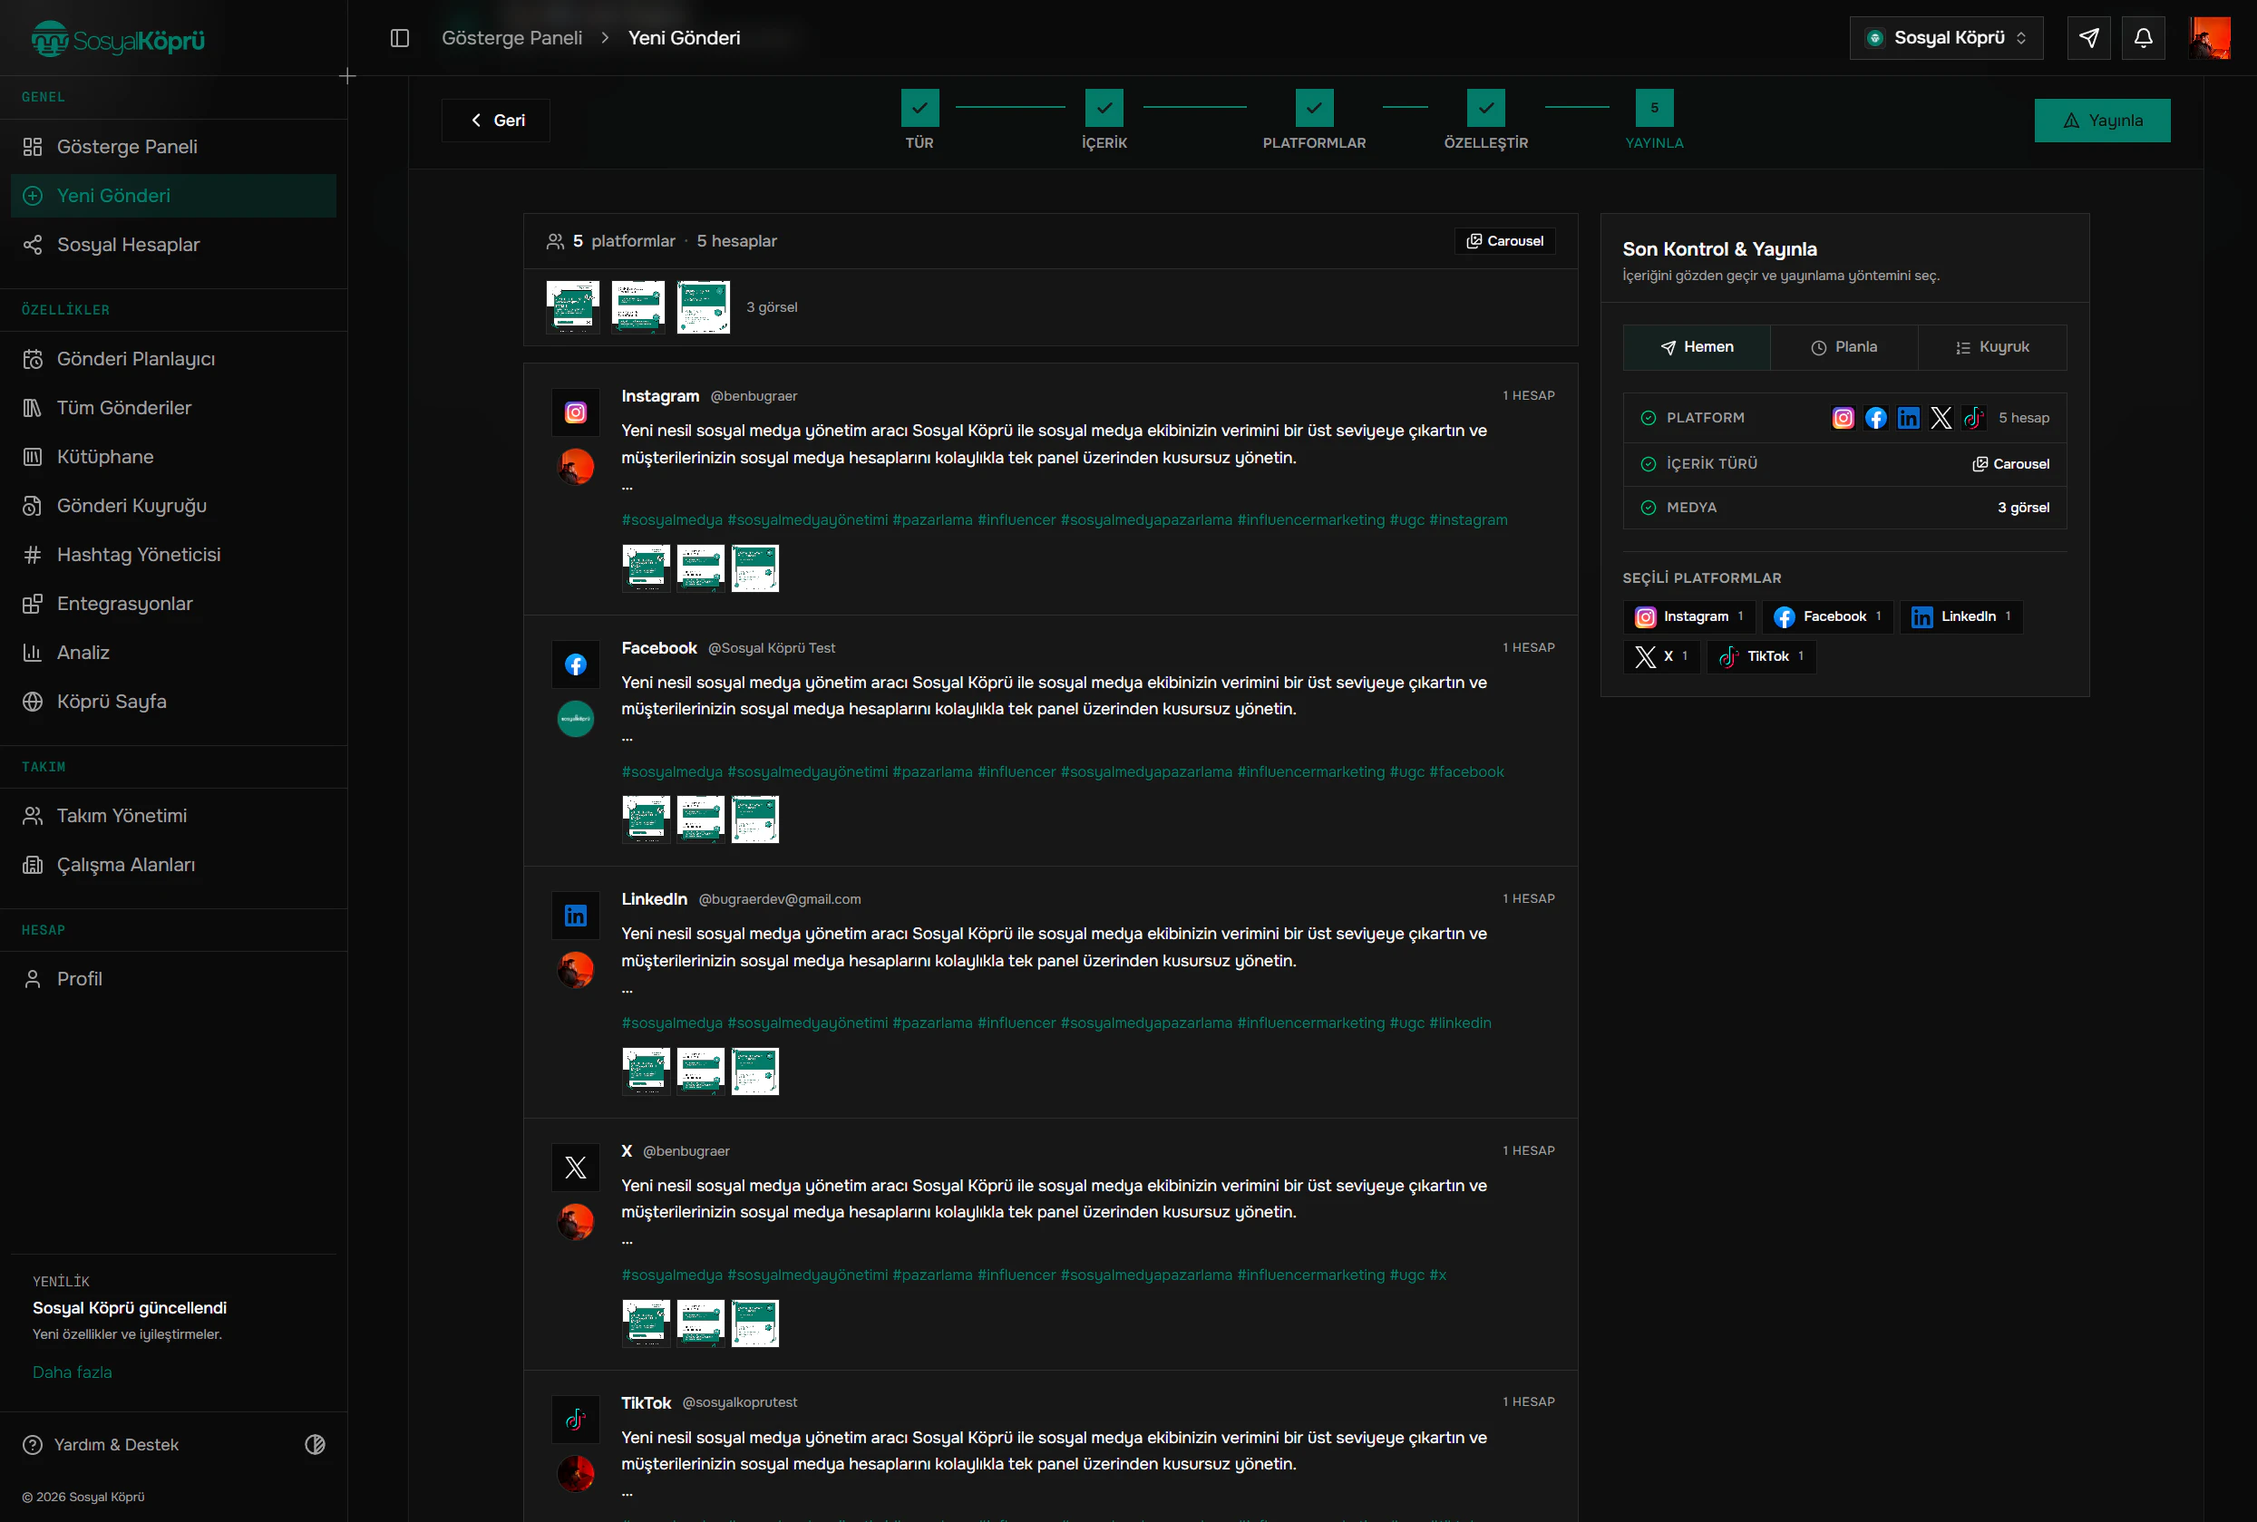The height and width of the screenshot is (1522, 2257).
Task: Open Çalışma Alanları in sidebar
Action: point(174,865)
